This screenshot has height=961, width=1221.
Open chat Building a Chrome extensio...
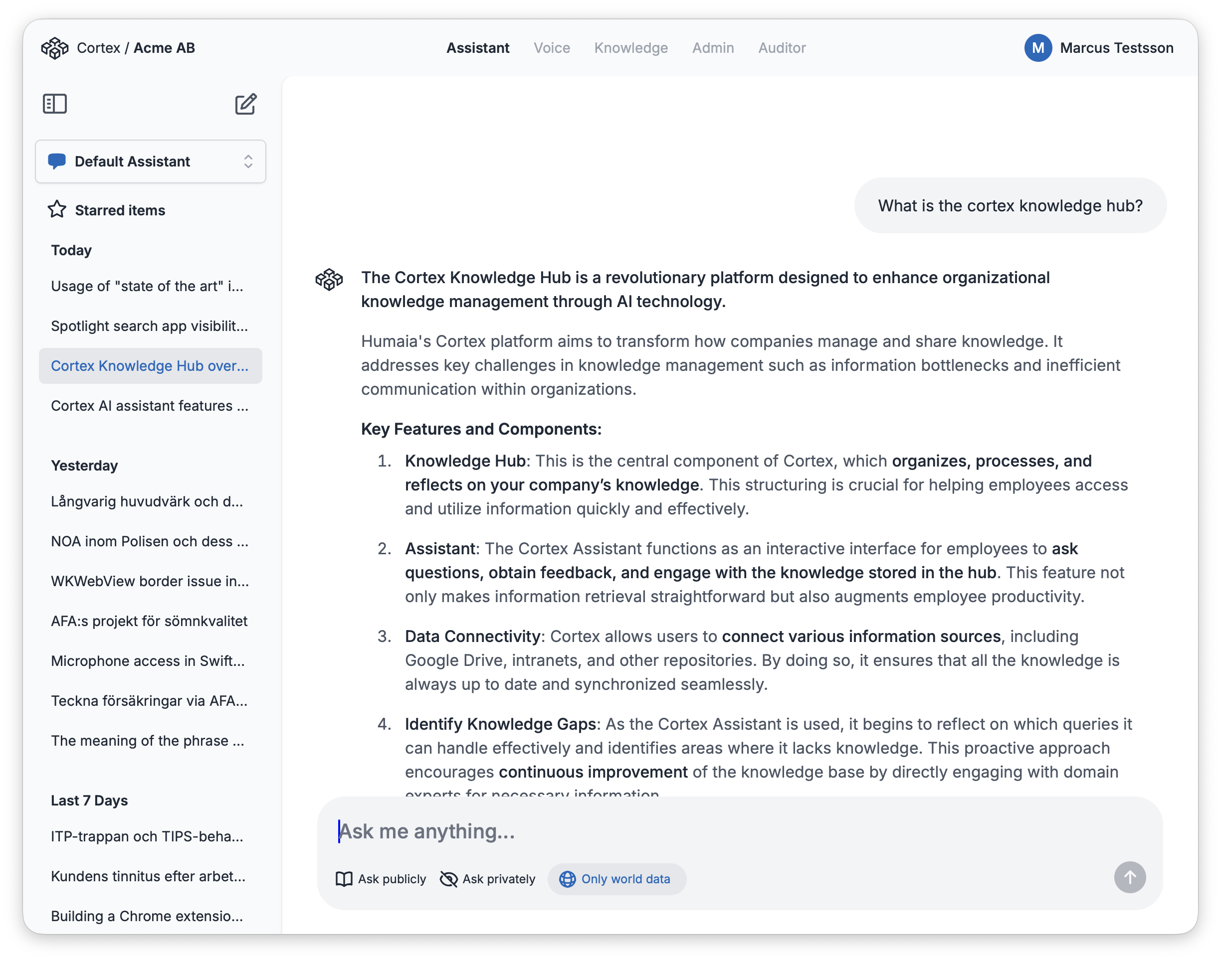[x=150, y=916]
